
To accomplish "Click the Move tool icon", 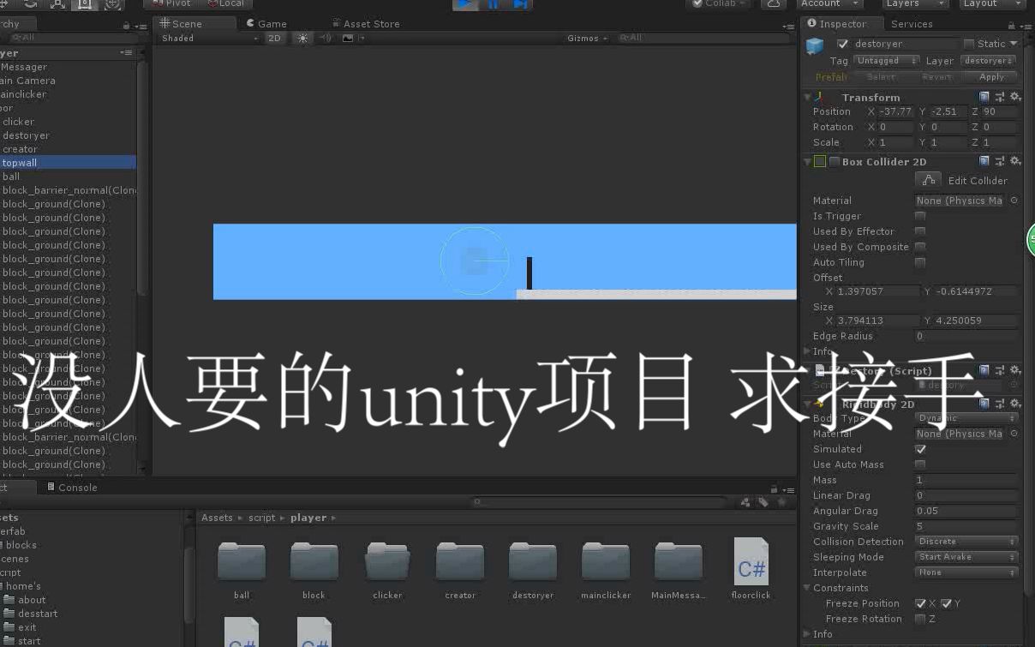I will click(5, 4).
